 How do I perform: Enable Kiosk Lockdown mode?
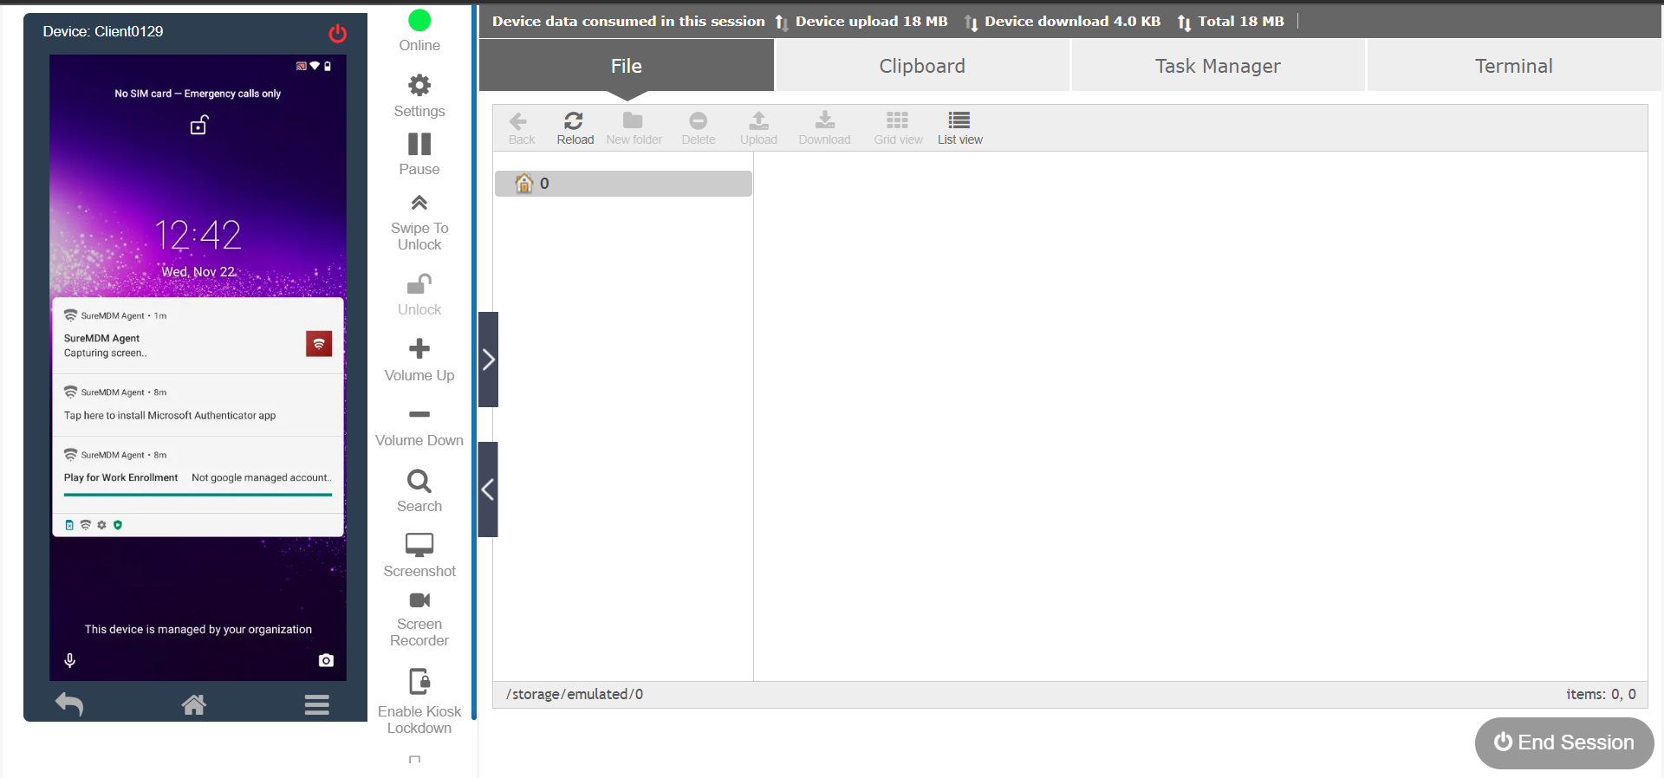[x=419, y=683]
